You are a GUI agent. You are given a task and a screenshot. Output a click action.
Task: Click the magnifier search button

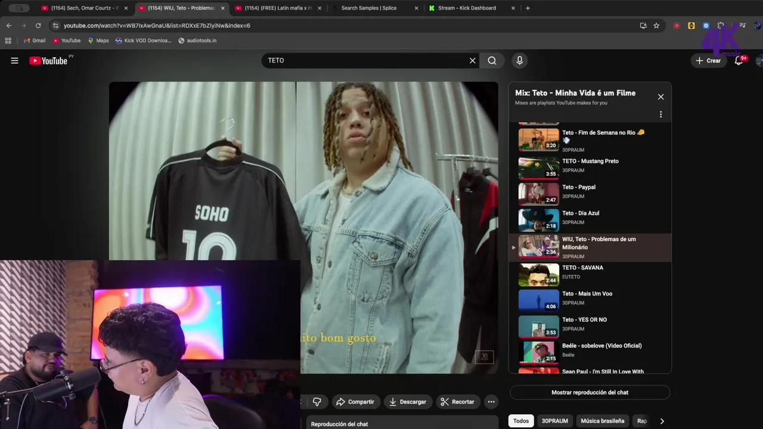click(492, 60)
